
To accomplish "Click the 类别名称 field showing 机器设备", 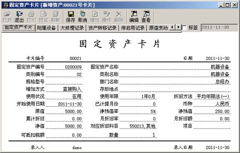I will tap(175, 74).
